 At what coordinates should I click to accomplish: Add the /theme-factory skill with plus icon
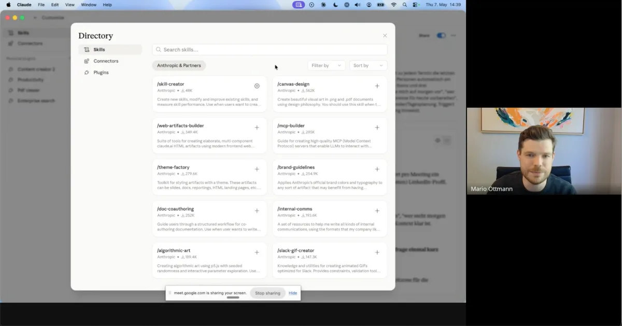click(257, 169)
